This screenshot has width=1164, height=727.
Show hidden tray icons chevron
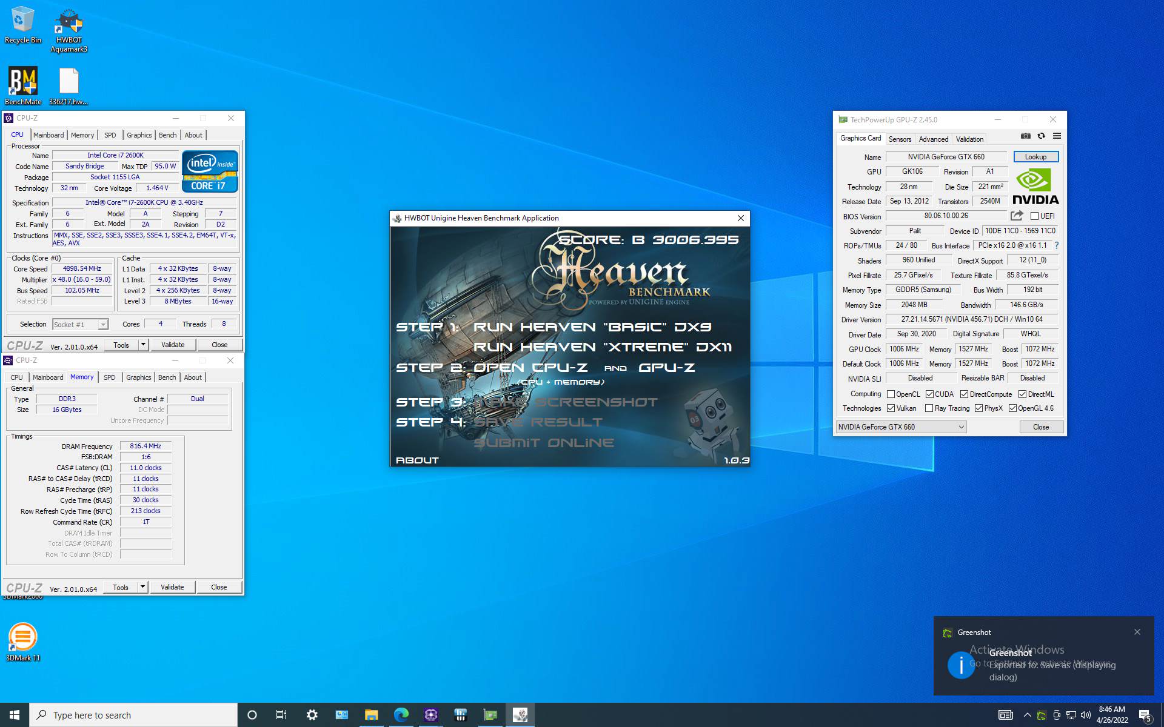1027,715
